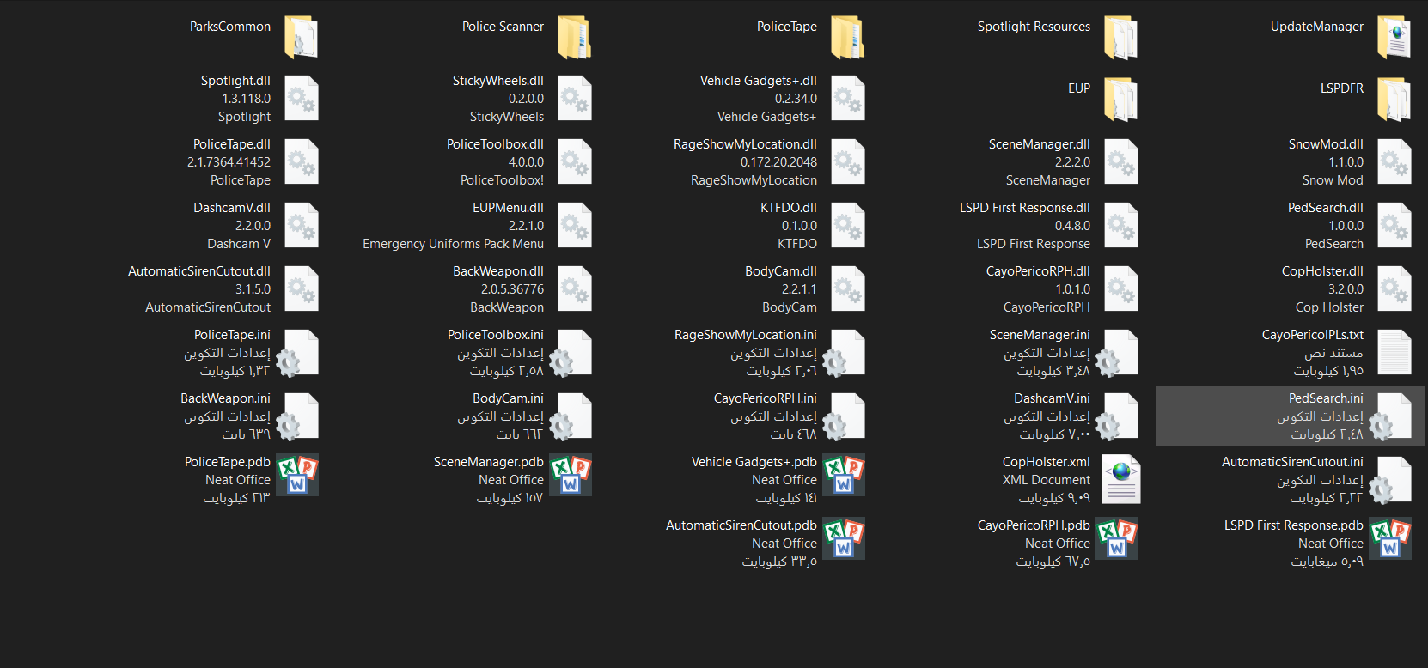The width and height of the screenshot is (1428, 668).
Task: Select the DashcamV.dll file icon
Action: [x=301, y=225]
